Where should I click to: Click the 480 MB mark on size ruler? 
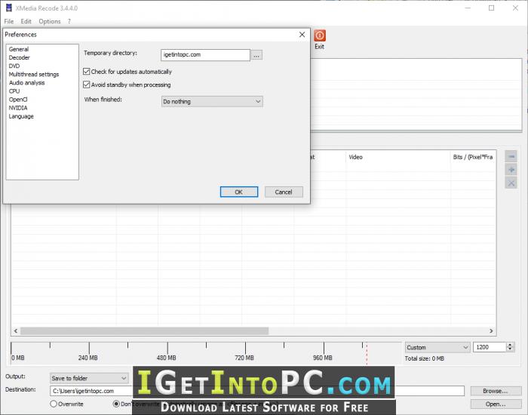click(x=167, y=358)
